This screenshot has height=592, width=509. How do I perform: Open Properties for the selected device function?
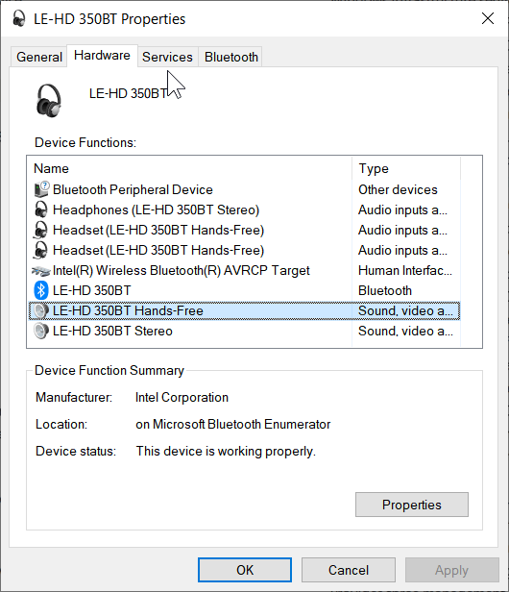point(412,505)
